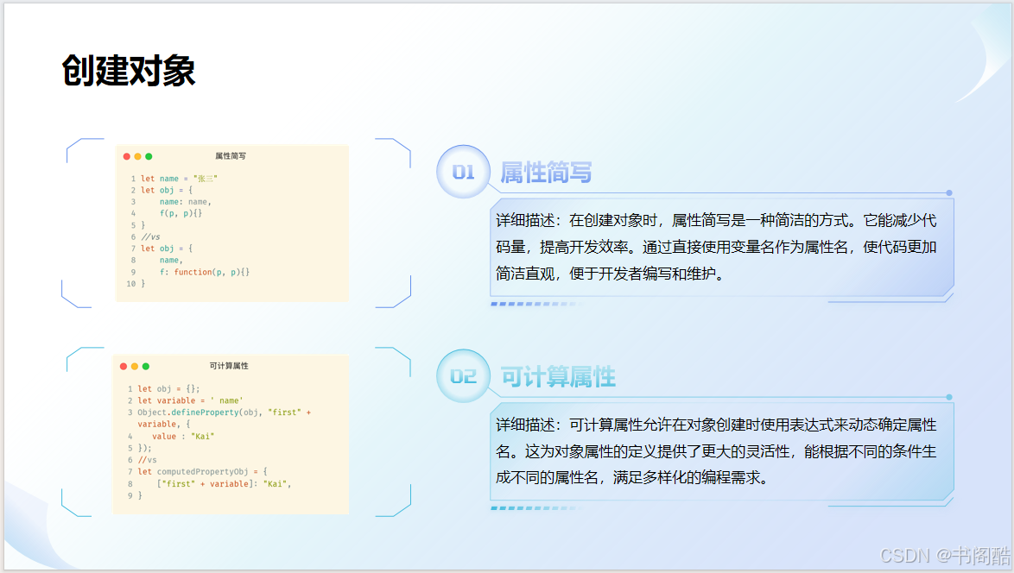Click code line let obj = {};
The height and width of the screenshot is (573, 1014).
click(168, 389)
